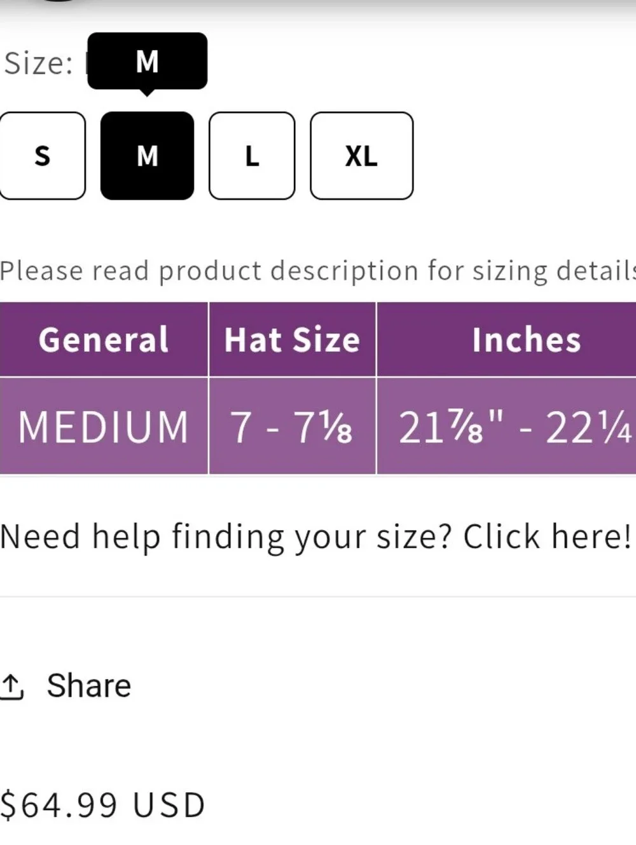Select the MEDIUM table cell

click(104, 426)
